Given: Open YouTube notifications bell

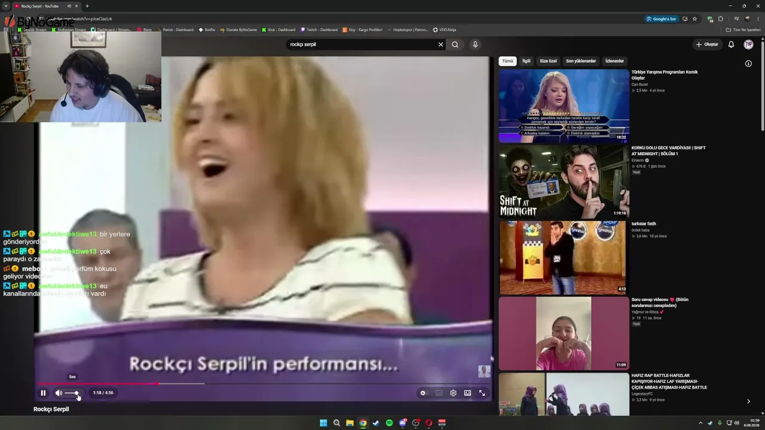Looking at the screenshot, I should 731,44.
